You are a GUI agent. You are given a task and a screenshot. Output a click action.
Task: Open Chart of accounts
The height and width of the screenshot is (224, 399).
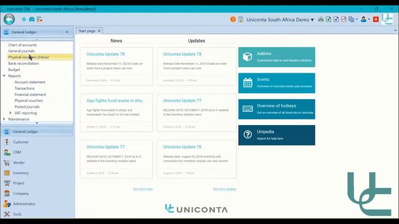click(x=22, y=45)
